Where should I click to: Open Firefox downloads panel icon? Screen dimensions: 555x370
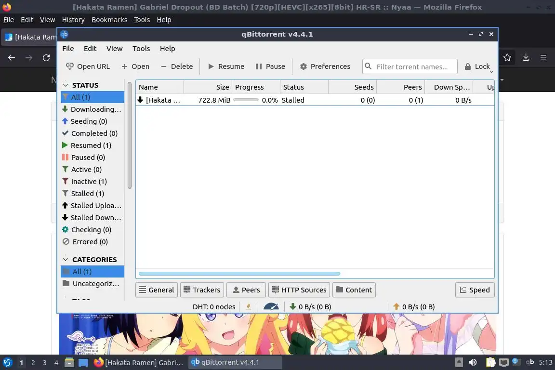point(526,57)
